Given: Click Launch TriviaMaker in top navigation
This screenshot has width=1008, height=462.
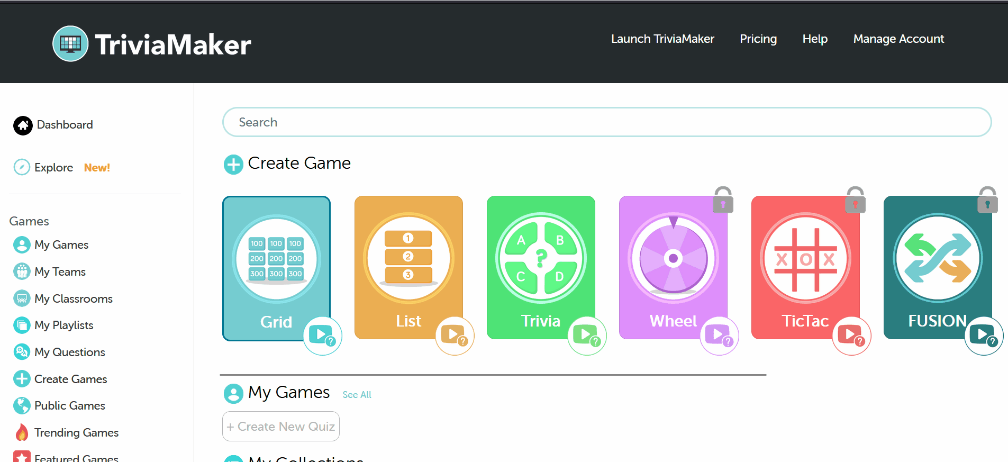Looking at the screenshot, I should (662, 39).
